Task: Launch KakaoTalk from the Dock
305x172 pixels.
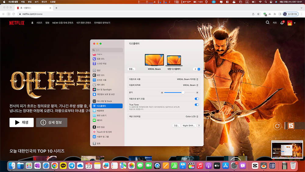Action: [63, 166]
